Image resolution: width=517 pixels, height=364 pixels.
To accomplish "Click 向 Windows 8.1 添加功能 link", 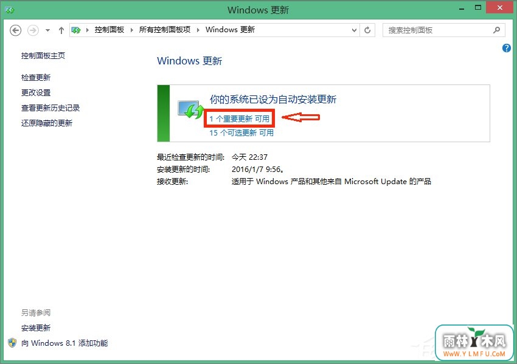I will (x=64, y=343).
